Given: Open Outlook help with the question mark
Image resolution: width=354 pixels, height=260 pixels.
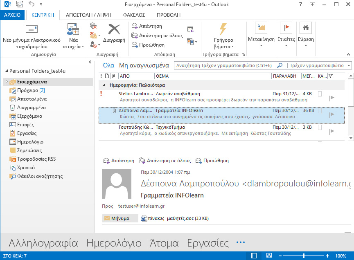Looking at the screenshot, I should tap(300, 4).
